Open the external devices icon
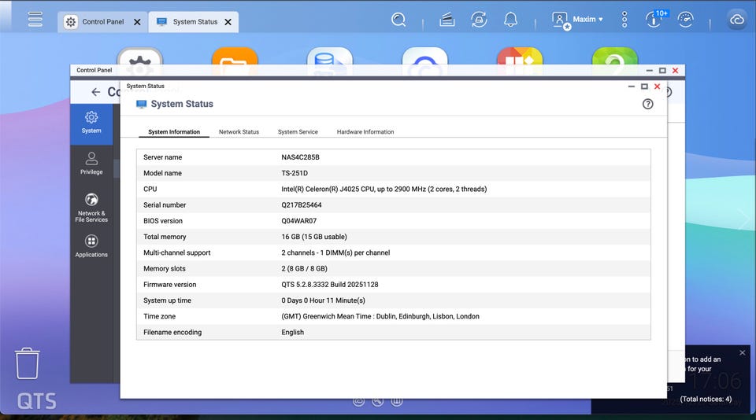This screenshot has width=756, height=420. point(479,20)
